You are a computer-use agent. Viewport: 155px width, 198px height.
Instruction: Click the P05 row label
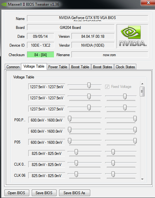17,142
